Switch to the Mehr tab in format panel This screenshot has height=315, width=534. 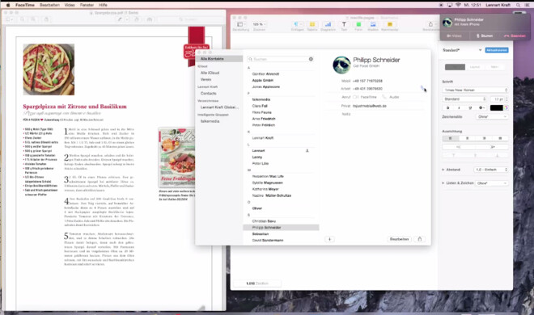(494, 67)
